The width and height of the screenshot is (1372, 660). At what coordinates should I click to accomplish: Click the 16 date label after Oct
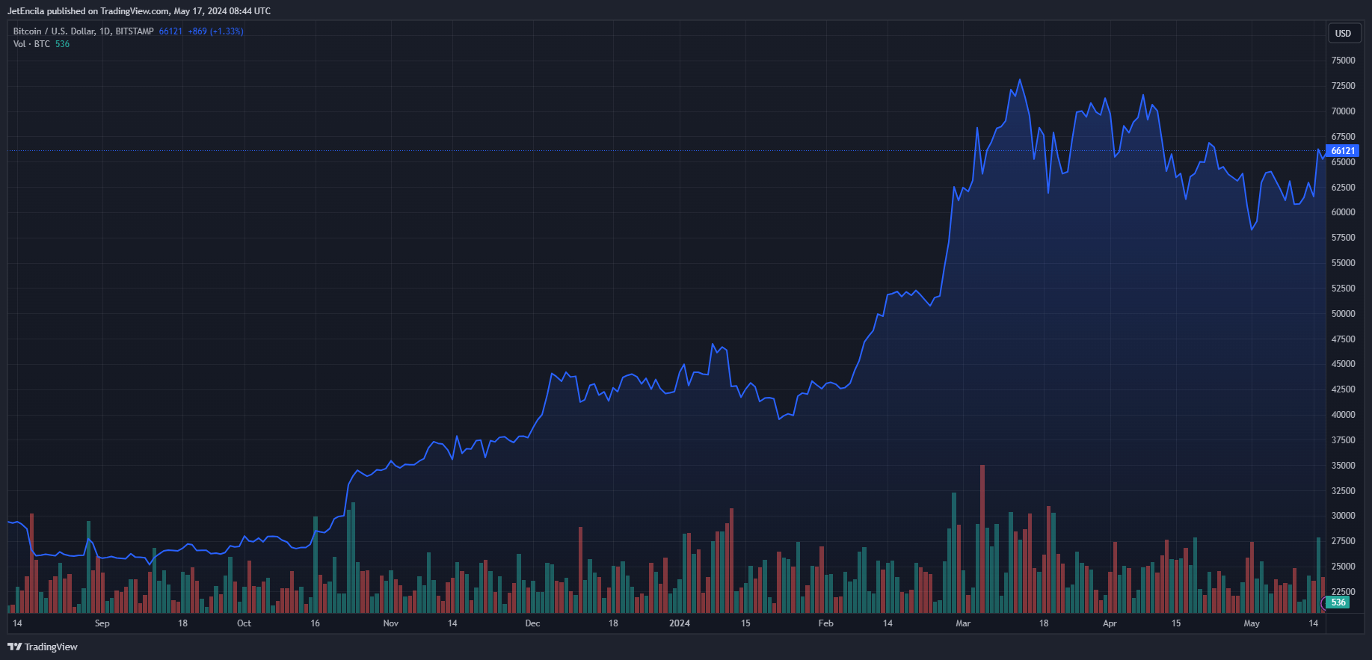click(315, 623)
